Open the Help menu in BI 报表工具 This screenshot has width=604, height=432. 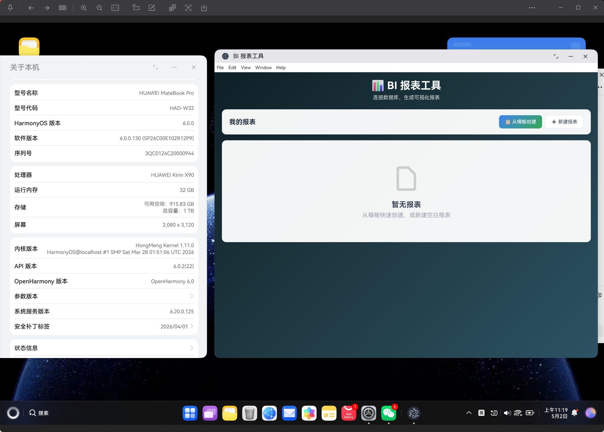281,68
